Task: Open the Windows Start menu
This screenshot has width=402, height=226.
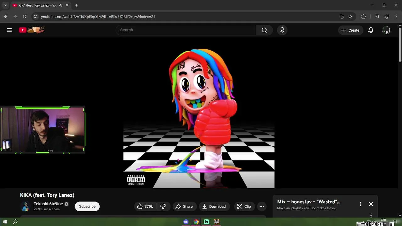Action: 5,222
